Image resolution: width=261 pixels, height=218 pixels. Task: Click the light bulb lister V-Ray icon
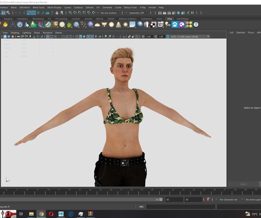pyautogui.click(x=167, y=24)
